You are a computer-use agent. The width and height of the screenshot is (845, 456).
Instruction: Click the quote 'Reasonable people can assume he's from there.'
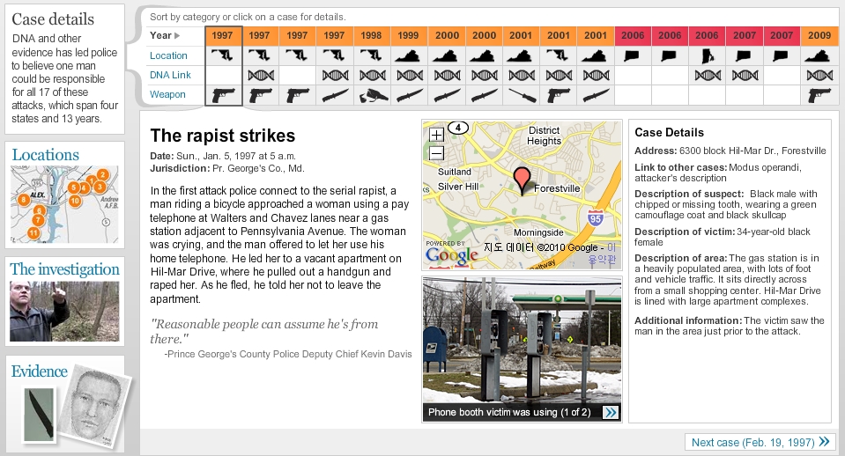tap(264, 331)
